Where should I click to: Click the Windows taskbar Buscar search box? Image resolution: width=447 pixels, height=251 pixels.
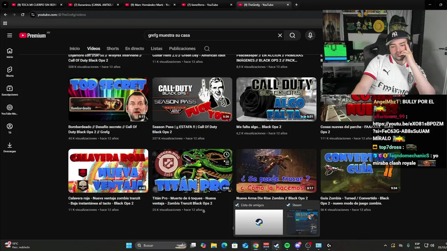click(x=161, y=245)
